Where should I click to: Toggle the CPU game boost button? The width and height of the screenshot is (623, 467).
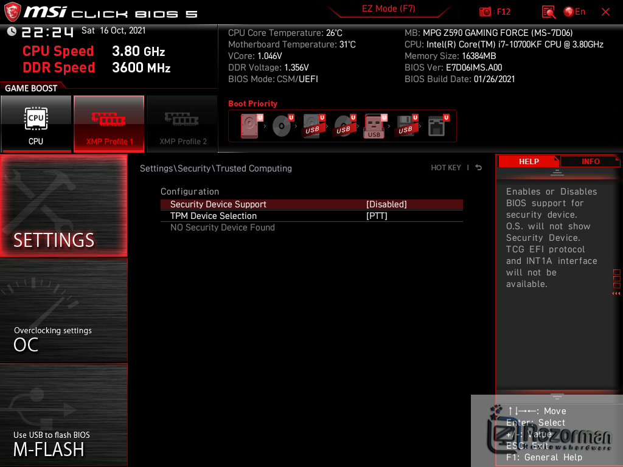point(36,124)
